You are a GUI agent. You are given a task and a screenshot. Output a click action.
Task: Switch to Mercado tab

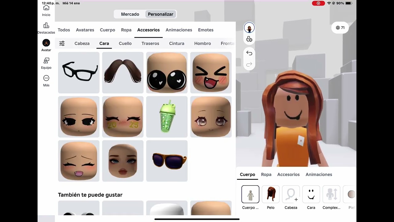tap(130, 14)
